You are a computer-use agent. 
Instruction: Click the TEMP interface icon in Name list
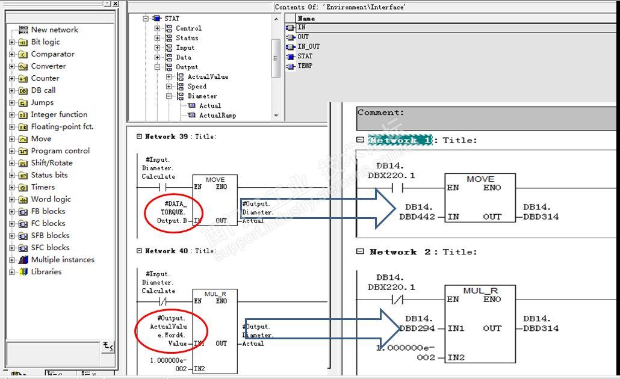pos(290,66)
